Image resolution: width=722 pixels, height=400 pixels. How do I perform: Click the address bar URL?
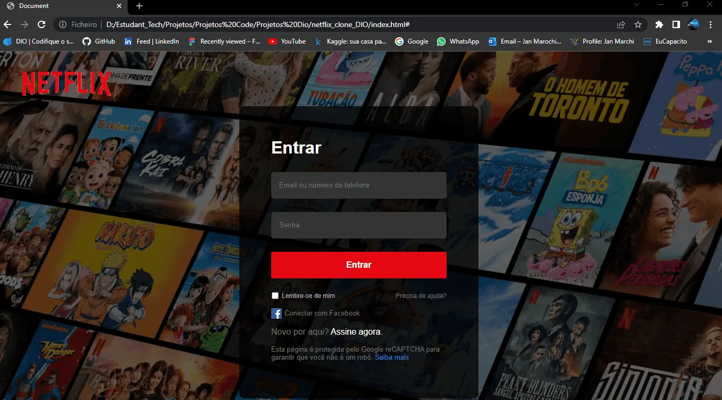click(x=258, y=24)
